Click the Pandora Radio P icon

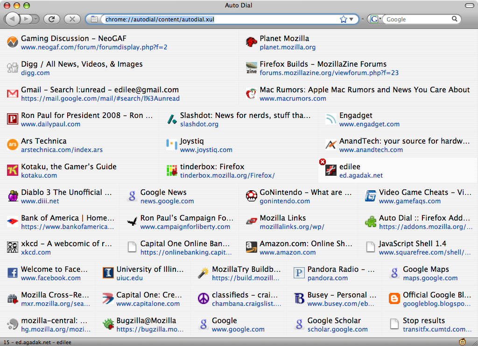tap(299, 273)
